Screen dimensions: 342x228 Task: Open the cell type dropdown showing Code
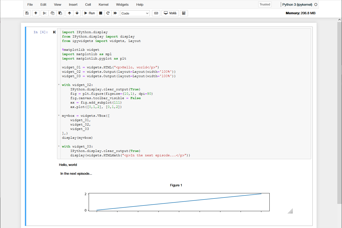(135, 13)
